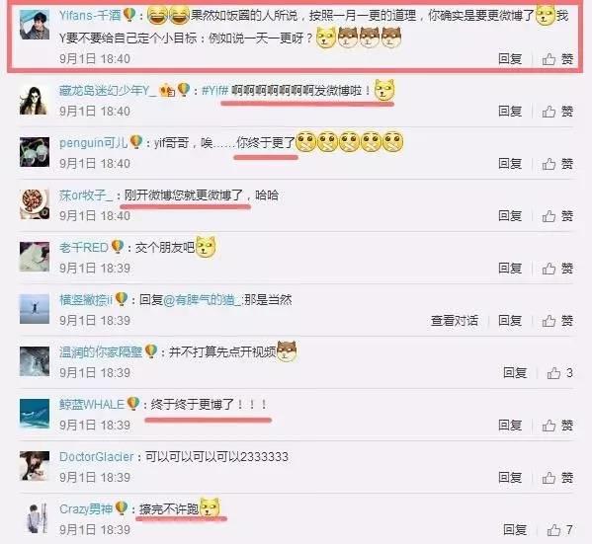
Task: Open the #Yif# hashtag link
Action: tap(215, 91)
